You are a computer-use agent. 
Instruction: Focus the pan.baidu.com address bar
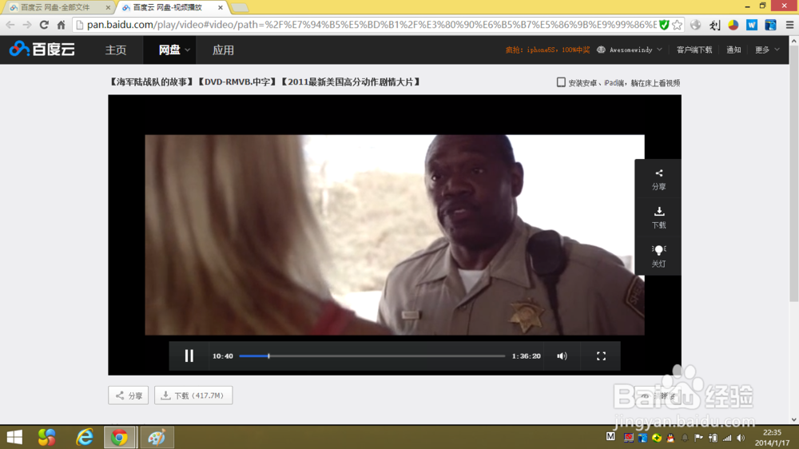[372, 25]
